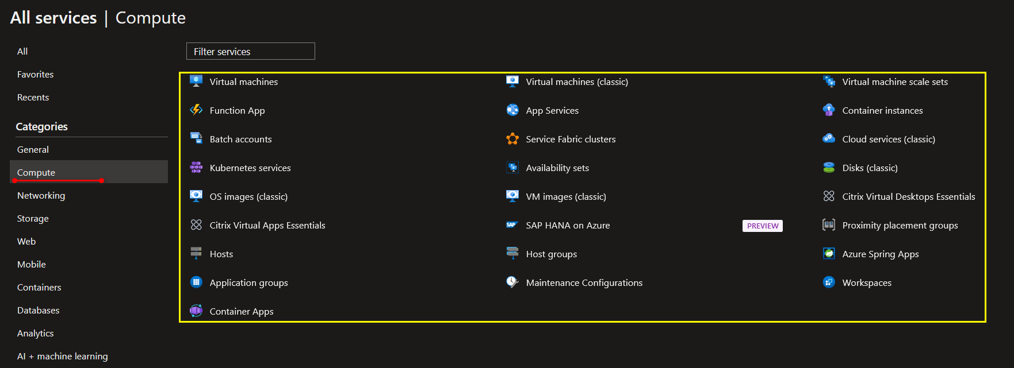Click the Azure Spring Apps icon
The width and height of the screenshot is (1014, 368).
829,253
